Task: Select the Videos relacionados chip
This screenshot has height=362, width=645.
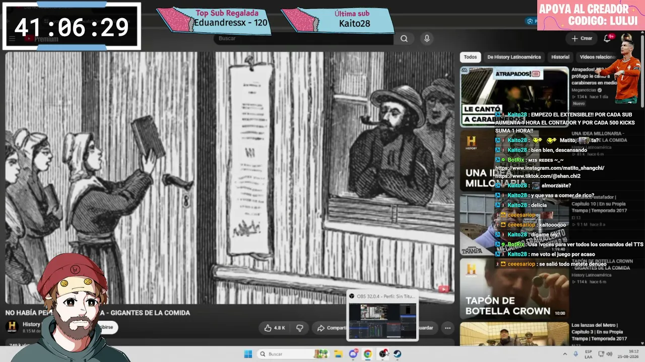Action: [597, 57]
